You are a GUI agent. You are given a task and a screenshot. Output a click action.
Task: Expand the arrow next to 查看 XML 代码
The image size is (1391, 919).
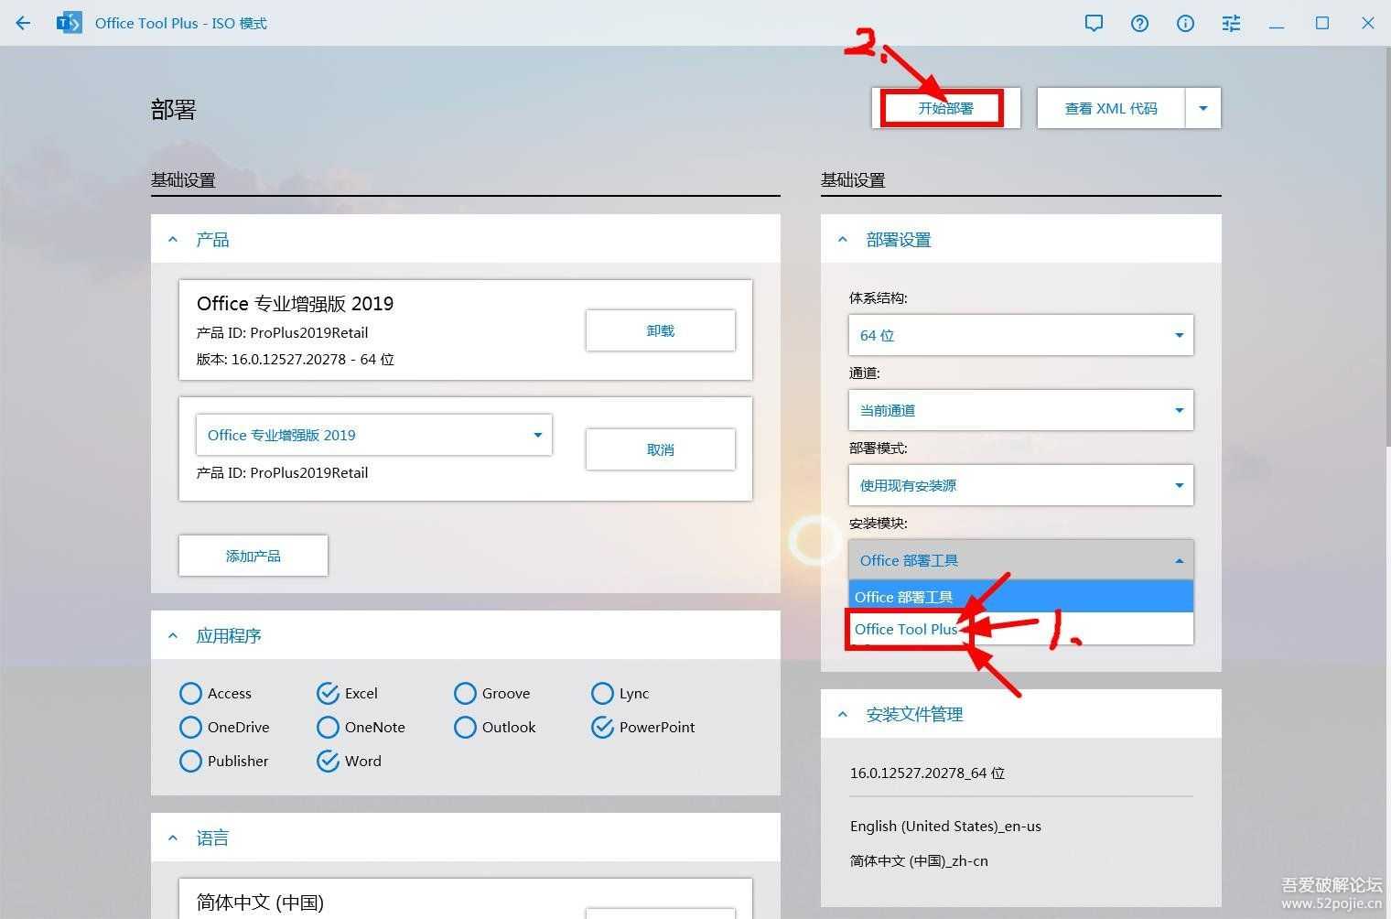(x=1203, y=108)
